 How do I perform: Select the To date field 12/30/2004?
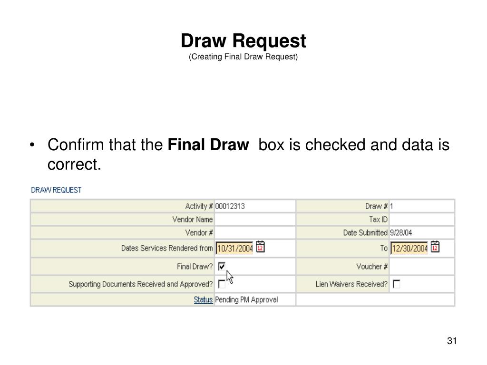409,248
